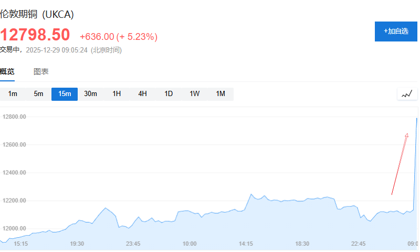Click the 伦敦期铜 (UKCA) title
Screen dimensions: 420x252
[x=37, y=14]
